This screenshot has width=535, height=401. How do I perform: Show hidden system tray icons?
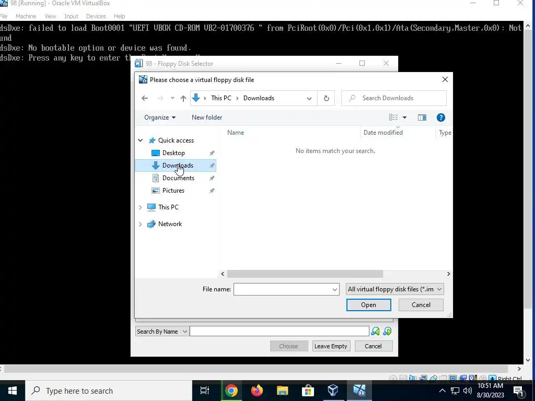tap(442, 391)
